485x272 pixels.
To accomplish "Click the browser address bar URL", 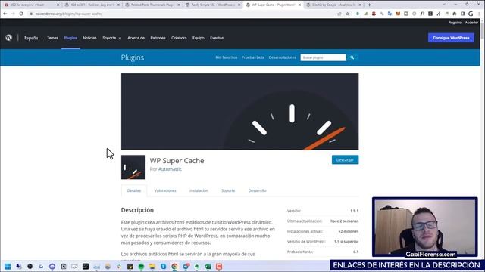I will [x=69, y=14].
